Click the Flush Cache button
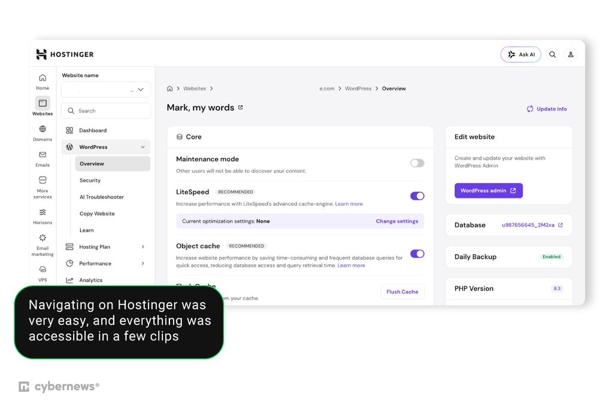The height and width of the screenshot is (409, 613). click(x=402, y=292)
